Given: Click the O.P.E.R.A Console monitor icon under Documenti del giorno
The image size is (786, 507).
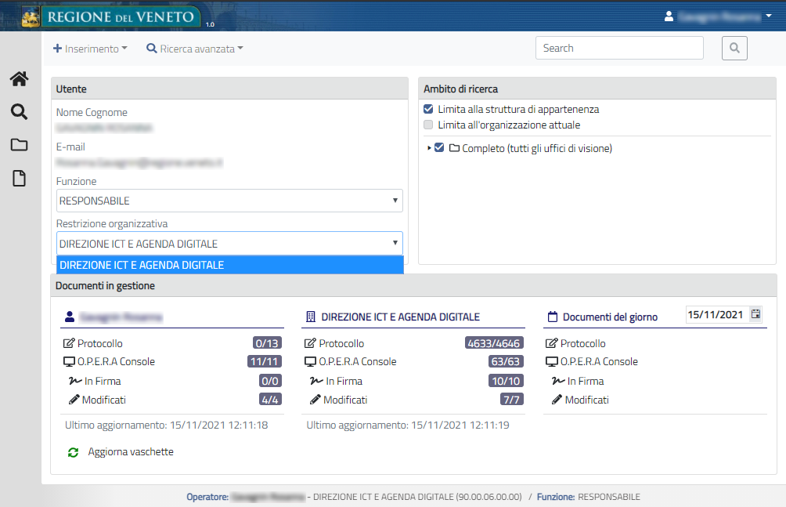Looking at the screenshot, I should click(x=552, y=361).
